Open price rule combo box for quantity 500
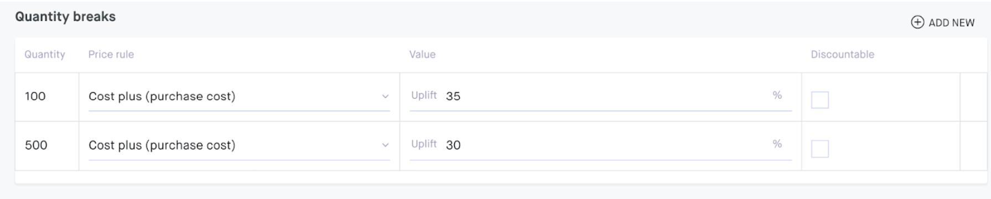 tap(239, 145)
